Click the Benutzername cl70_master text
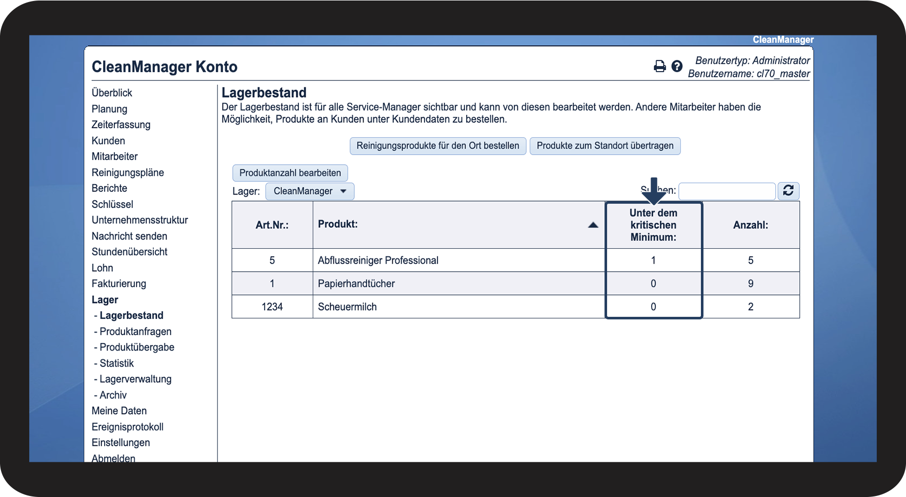 coord(749,74)
